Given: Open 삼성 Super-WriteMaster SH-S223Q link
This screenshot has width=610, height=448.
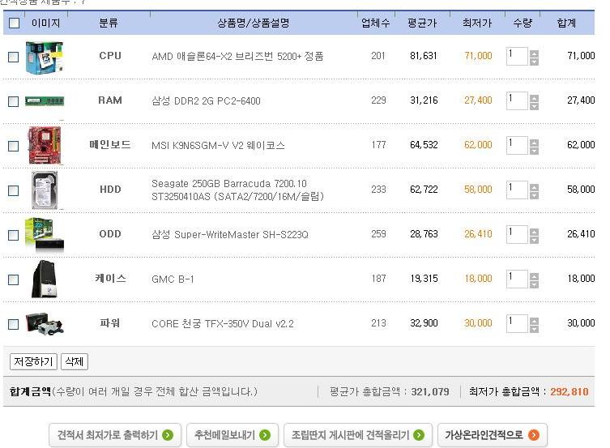Looking at the screenshot, I should [229, 234].
